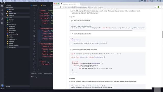Screen dimensions: 163x92
Task: Click the Android heading on the GitHub page
Action: tap(72, 17)
